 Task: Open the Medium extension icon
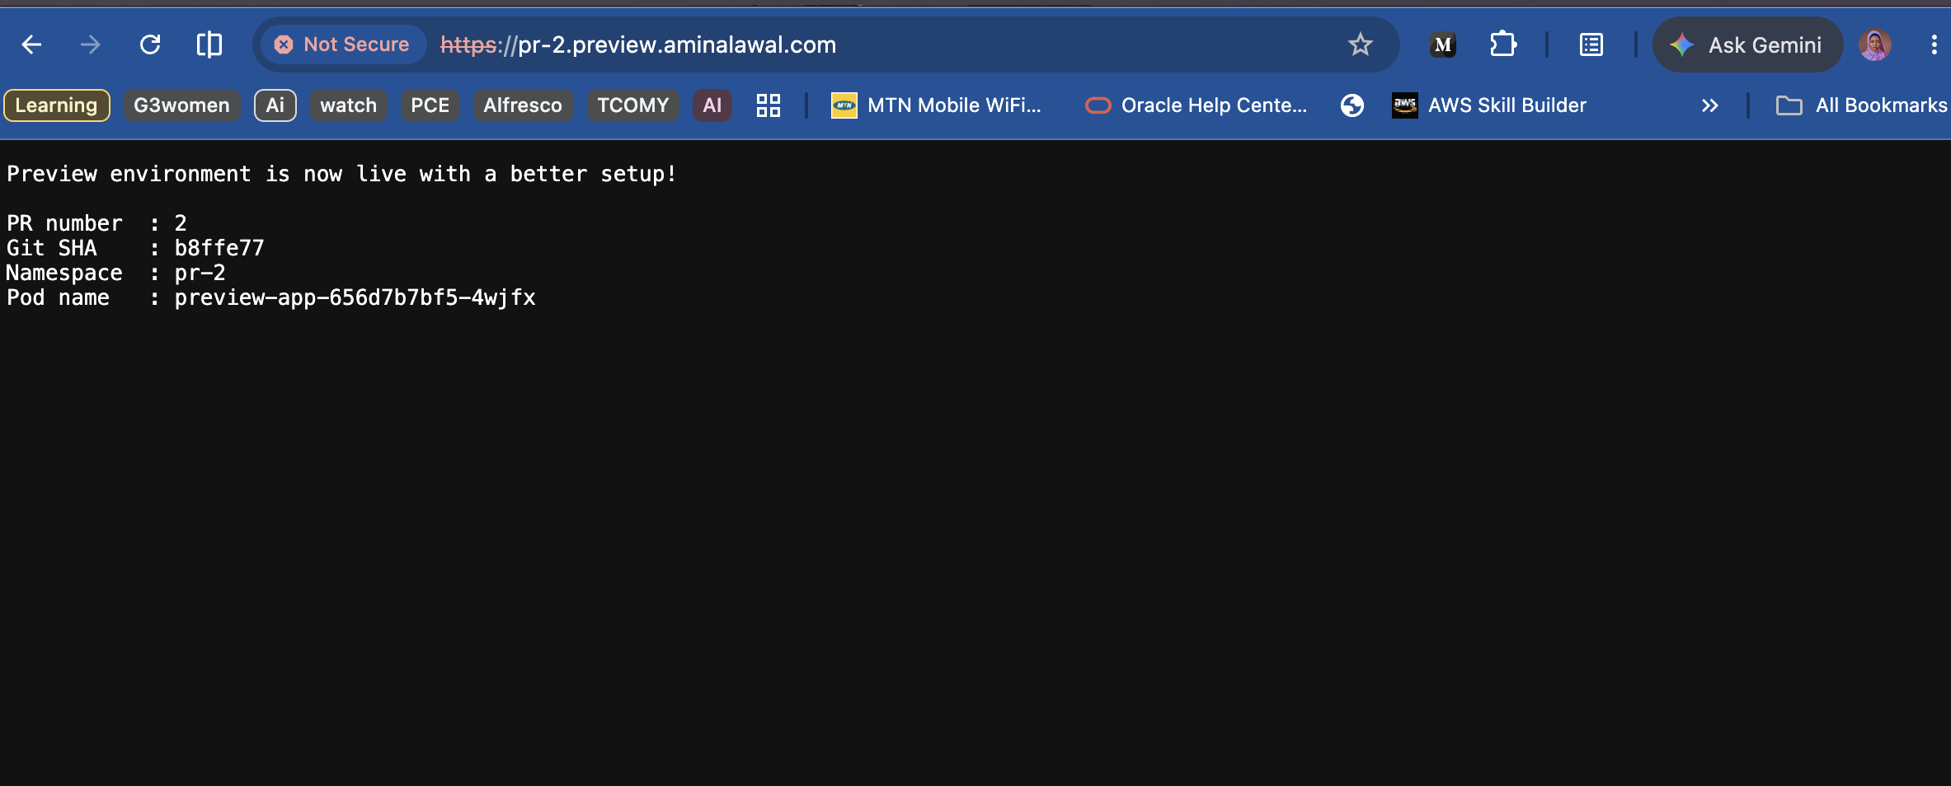point(1443,44)
